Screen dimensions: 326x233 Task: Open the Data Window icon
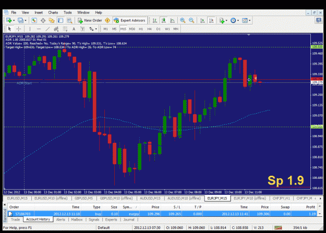tap(43, 20)
